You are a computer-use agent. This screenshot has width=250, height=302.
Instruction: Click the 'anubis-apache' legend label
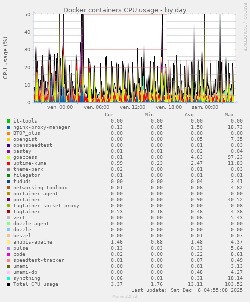coord(33,241)
